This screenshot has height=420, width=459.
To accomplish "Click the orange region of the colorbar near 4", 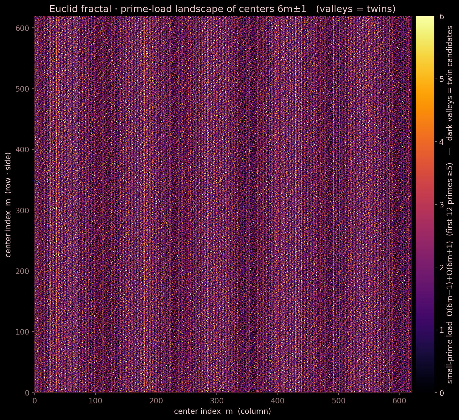I will click(x=425, y=142).
